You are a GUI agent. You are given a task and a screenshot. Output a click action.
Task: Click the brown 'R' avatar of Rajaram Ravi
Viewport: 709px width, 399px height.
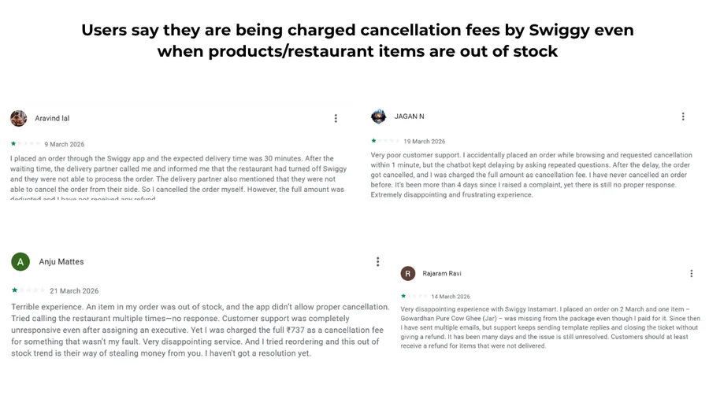(x=408, y=274)
